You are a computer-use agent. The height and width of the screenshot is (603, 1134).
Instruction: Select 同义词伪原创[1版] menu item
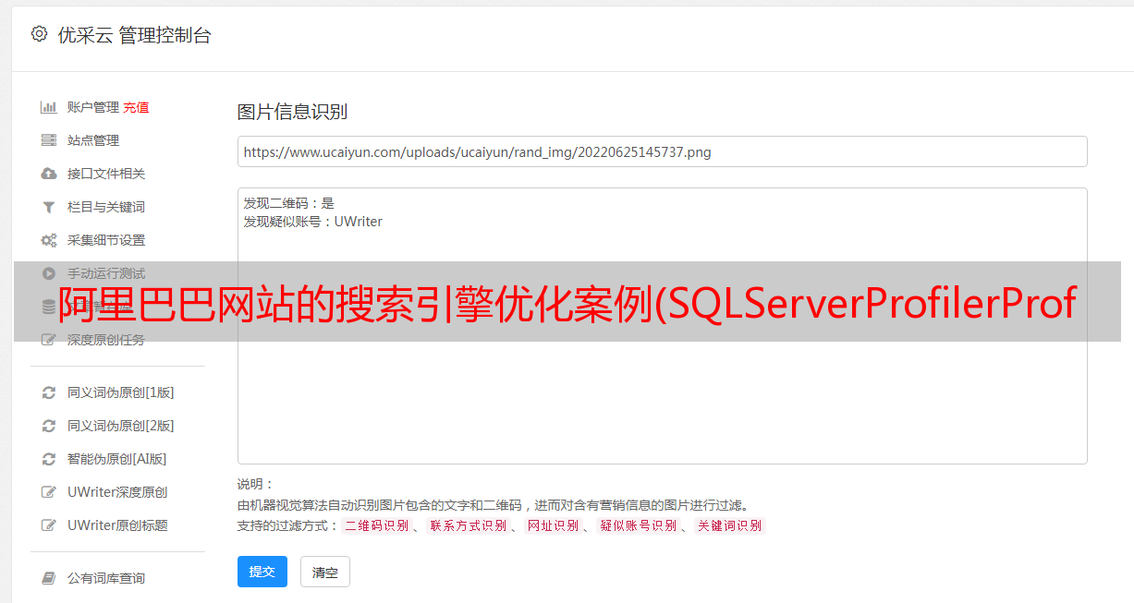[120, 392]
